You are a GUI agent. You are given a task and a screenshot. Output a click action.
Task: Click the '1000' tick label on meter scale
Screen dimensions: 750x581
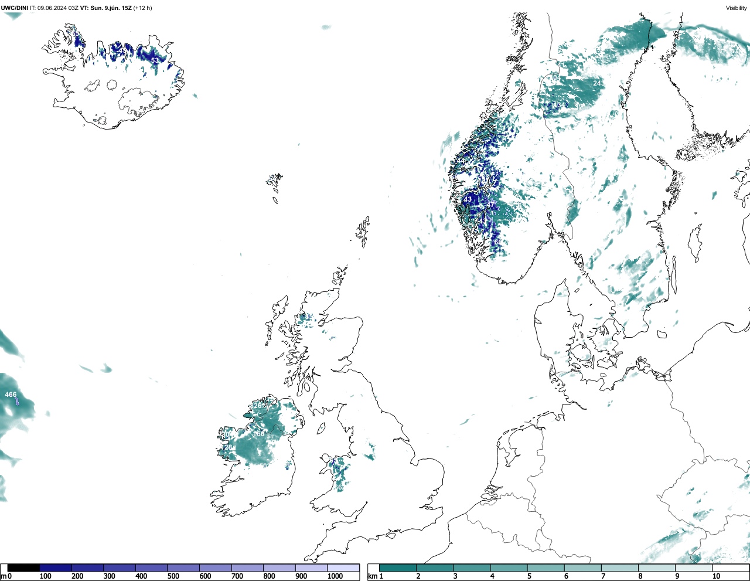point(335,576)
